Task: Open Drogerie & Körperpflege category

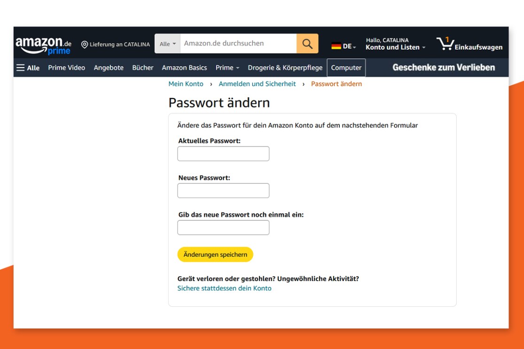Action: point(285,68)
